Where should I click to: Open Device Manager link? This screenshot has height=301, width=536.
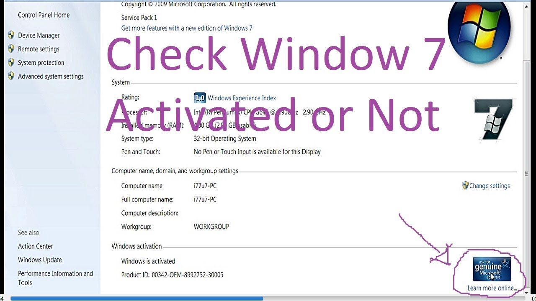click(x=39, y=36)
